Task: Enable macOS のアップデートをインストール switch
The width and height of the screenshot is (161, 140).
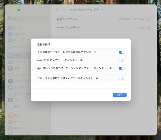Action: pyautogui.click(x=122, y=60)
